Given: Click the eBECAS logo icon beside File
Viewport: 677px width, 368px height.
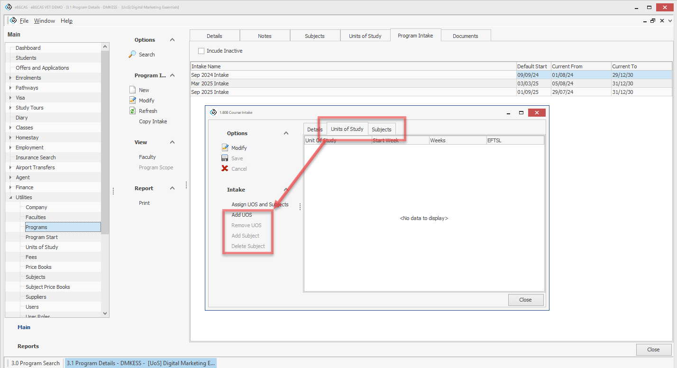Looking at the screenshot, I should coord(13,21).
